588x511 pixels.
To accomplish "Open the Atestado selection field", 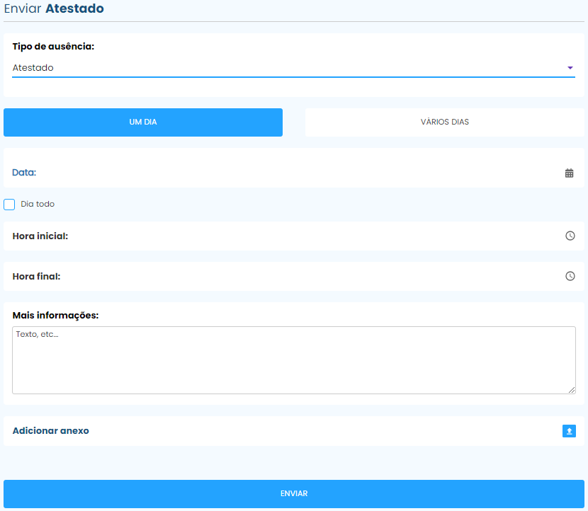I will (283, 68).
